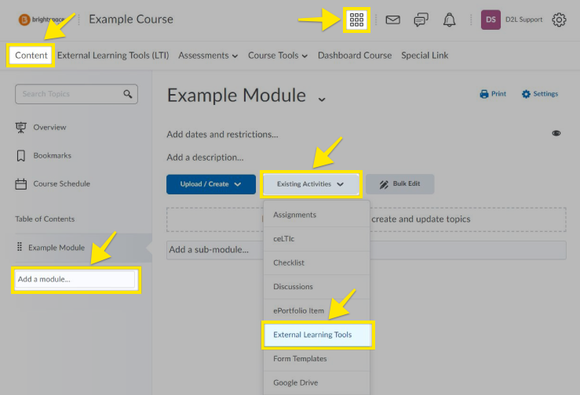Click the DS user avatar
Viewport: 580px width, 395px height.
[491, 20]
